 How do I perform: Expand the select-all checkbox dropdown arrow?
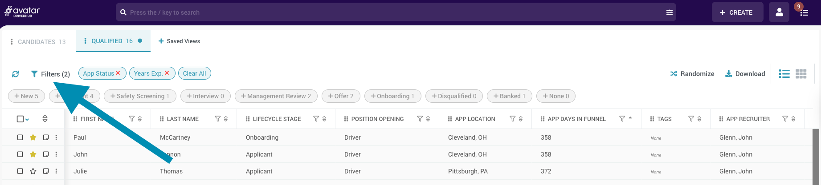(27, 119)
